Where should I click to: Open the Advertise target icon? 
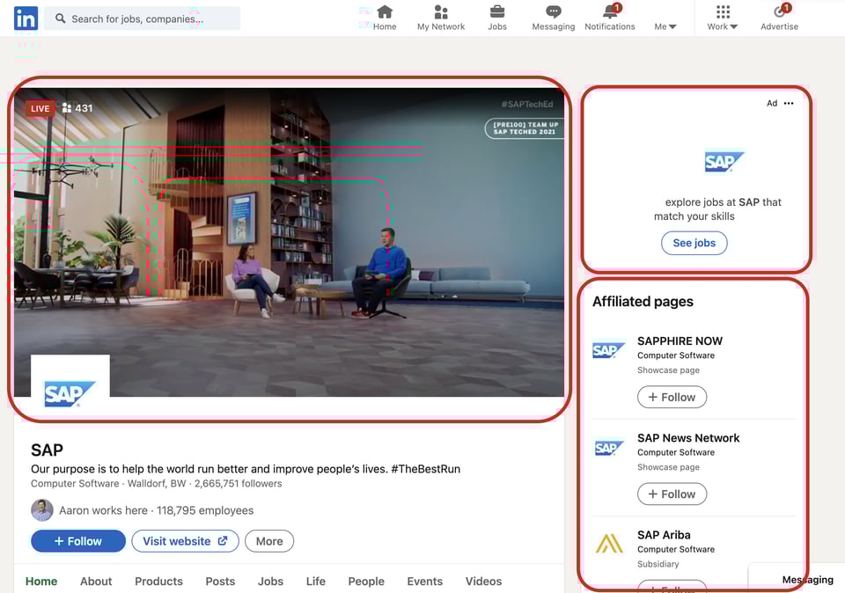coord(780,11)
